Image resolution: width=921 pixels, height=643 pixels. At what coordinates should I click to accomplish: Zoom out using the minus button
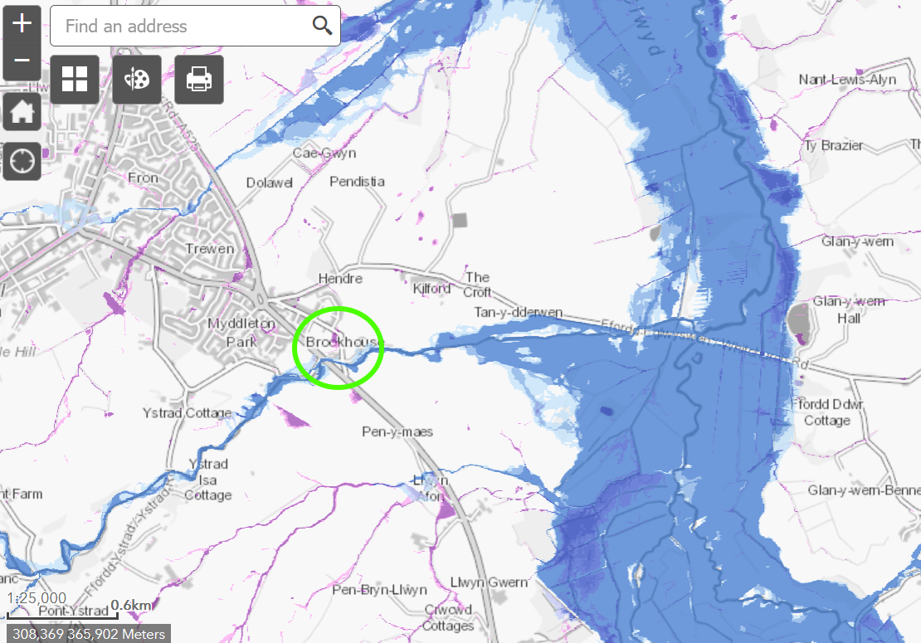(22, 61)
